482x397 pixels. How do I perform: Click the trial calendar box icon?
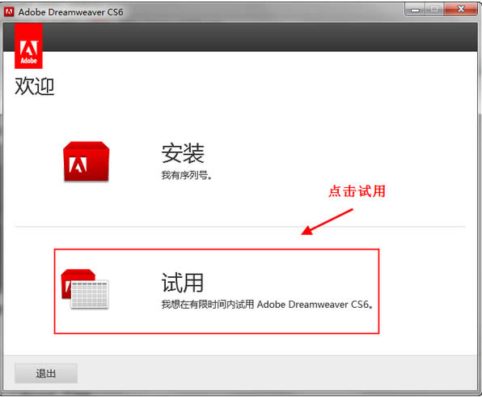[x=85, y=289]
